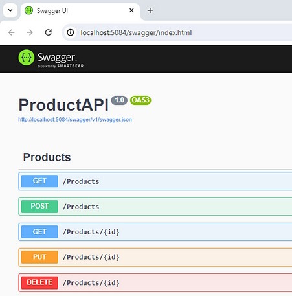This screenshot has height=296, width=292.
Task: Open the swagger.json link
Action: (75, 120)
